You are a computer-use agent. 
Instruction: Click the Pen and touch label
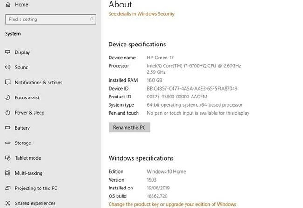124,113
